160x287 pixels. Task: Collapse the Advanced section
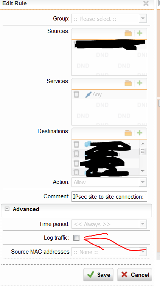(7, 209)
